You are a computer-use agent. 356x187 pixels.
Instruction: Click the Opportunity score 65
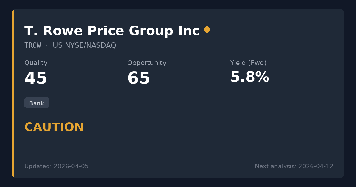point(139,78)
